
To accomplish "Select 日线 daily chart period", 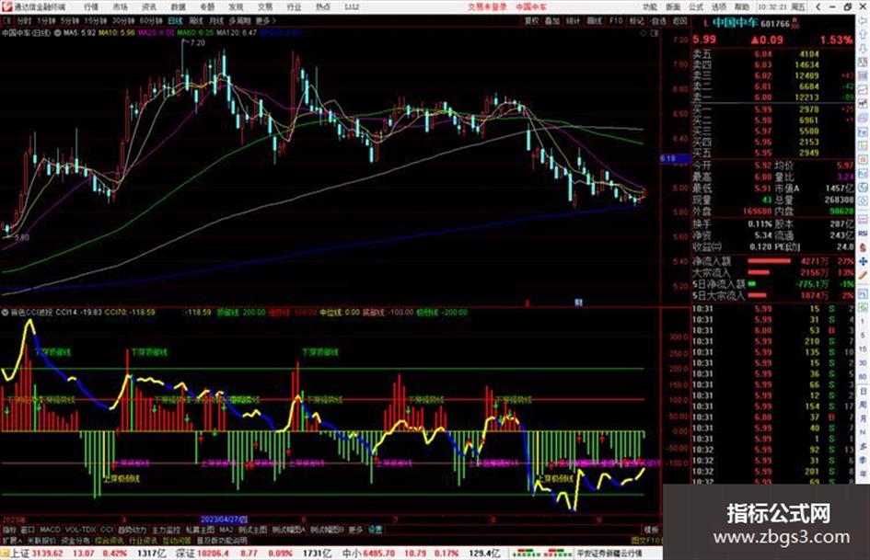I will [x=175, y=20].
